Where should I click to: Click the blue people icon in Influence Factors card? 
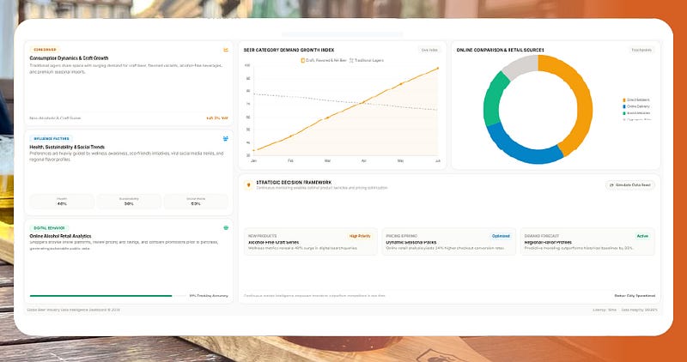(x=226, y=139)
